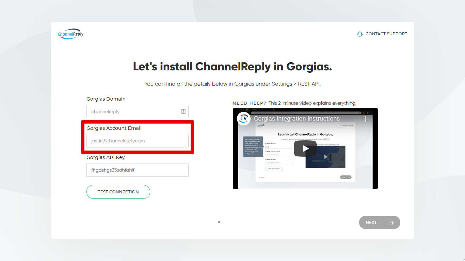Click the NEED HELP? text
This screenshot has height=261, width=465.
(250, 103)
